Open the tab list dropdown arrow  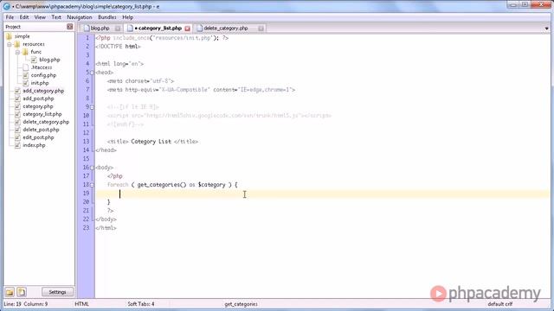(546, 29)
